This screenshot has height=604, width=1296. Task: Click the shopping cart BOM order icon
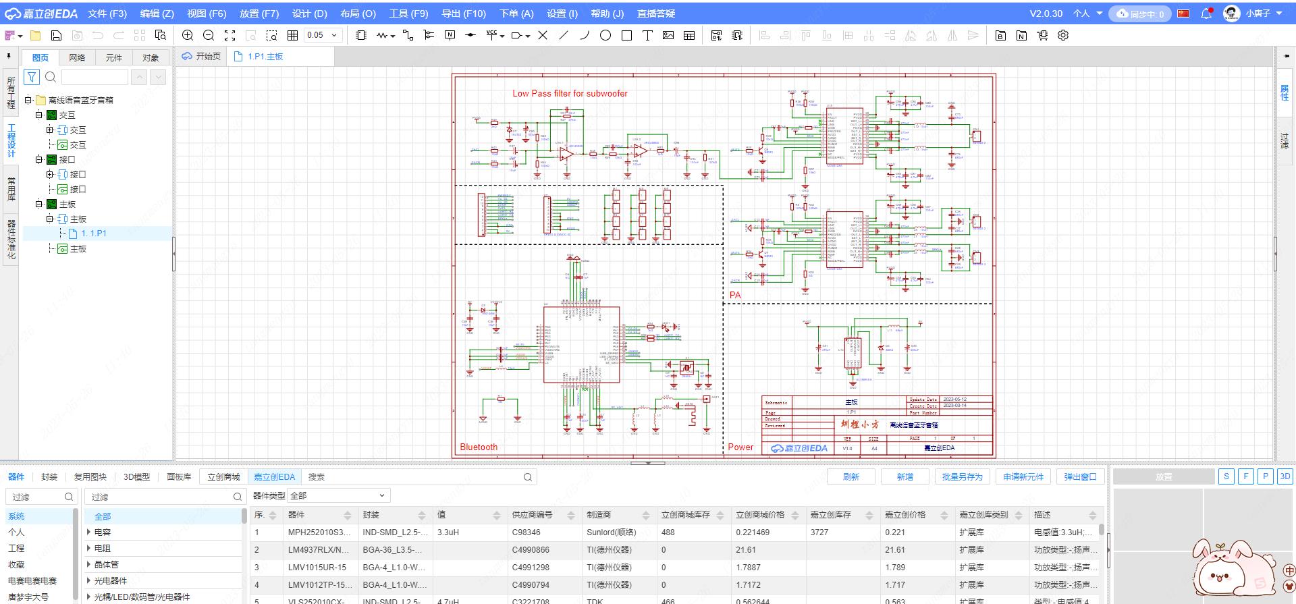coord(1042,35)
